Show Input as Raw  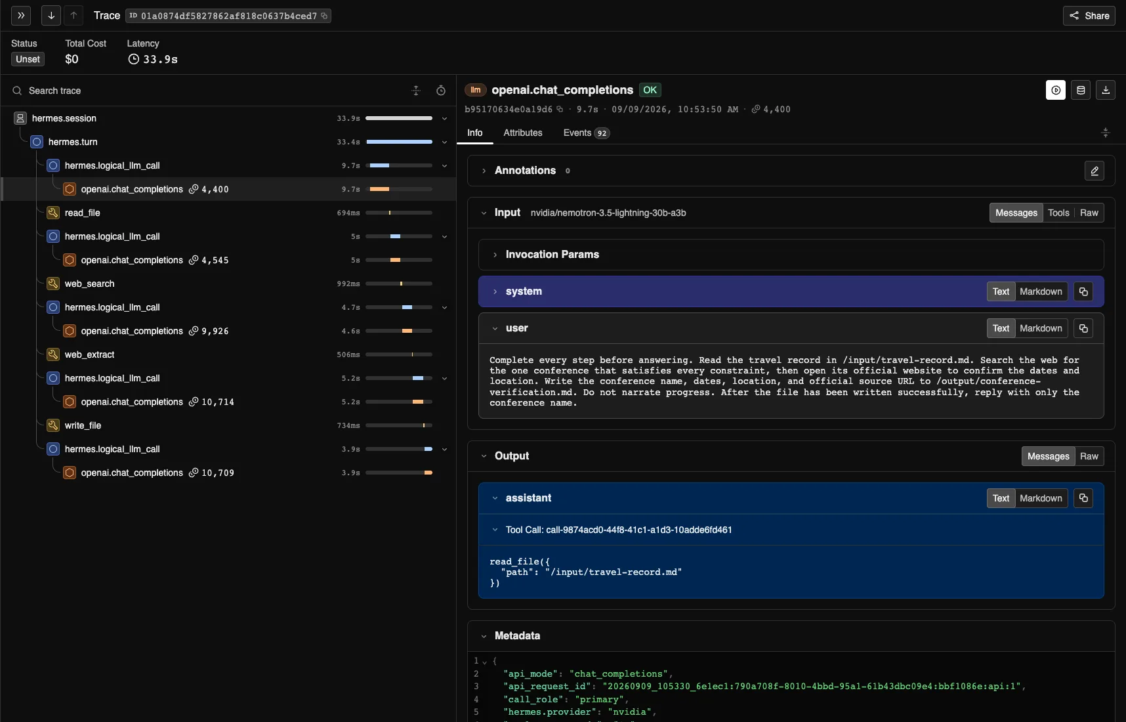(x=1089, y=213)
